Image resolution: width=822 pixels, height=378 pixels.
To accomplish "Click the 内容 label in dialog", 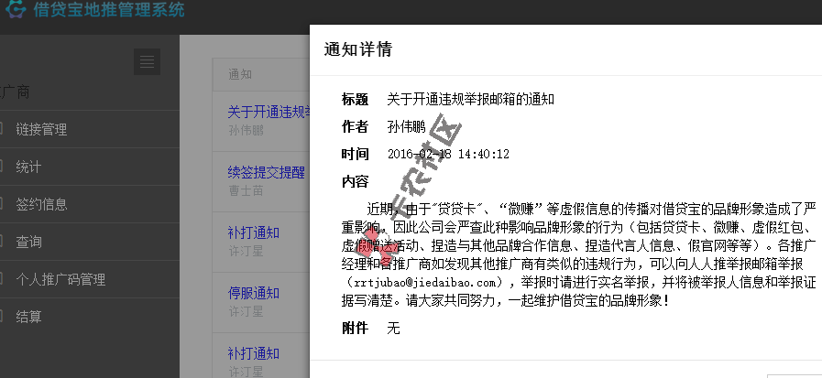I will point(355,181).
